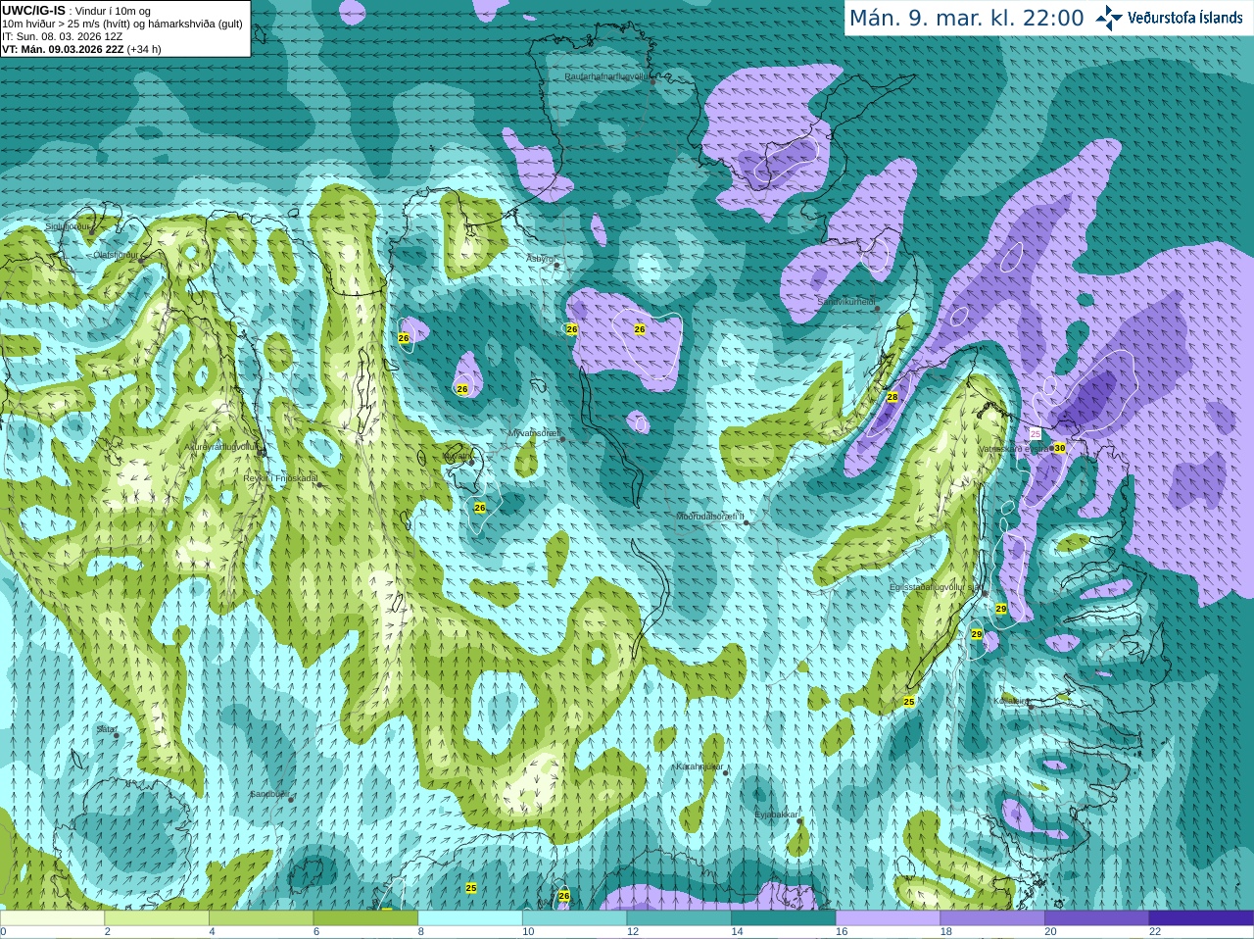Image resolution: width=1254 pixels, height=939 pixels.
Task: Select the Akureyrarflugvöllur station label
Action: pyautogui.click(x=221, y=446)
